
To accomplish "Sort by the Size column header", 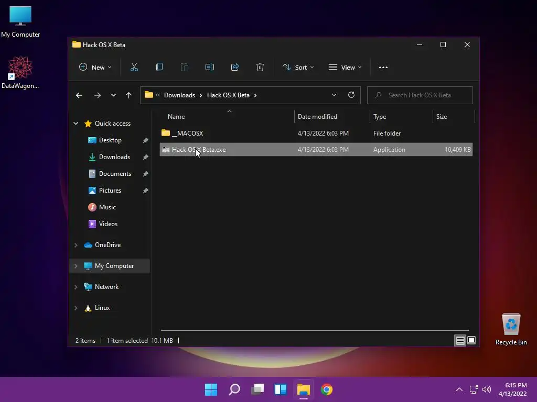I will tap(454, 117).
